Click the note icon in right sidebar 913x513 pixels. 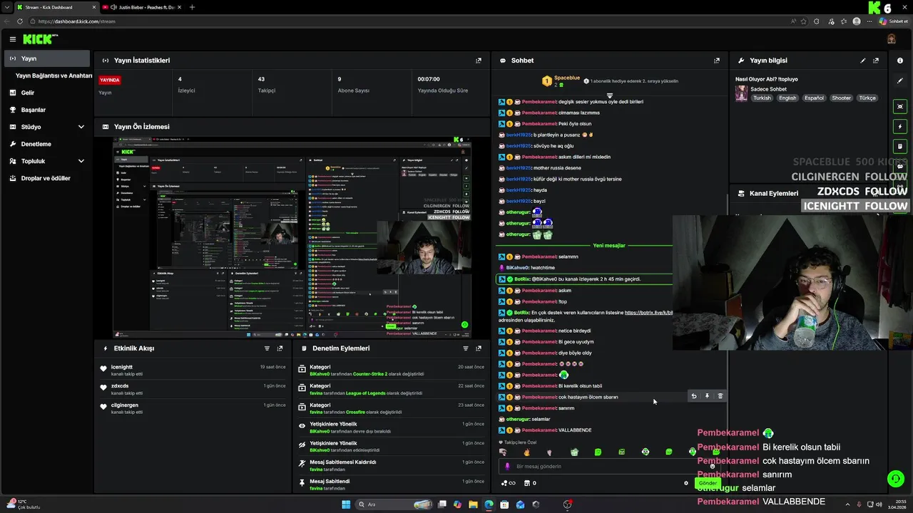(900, 146)
